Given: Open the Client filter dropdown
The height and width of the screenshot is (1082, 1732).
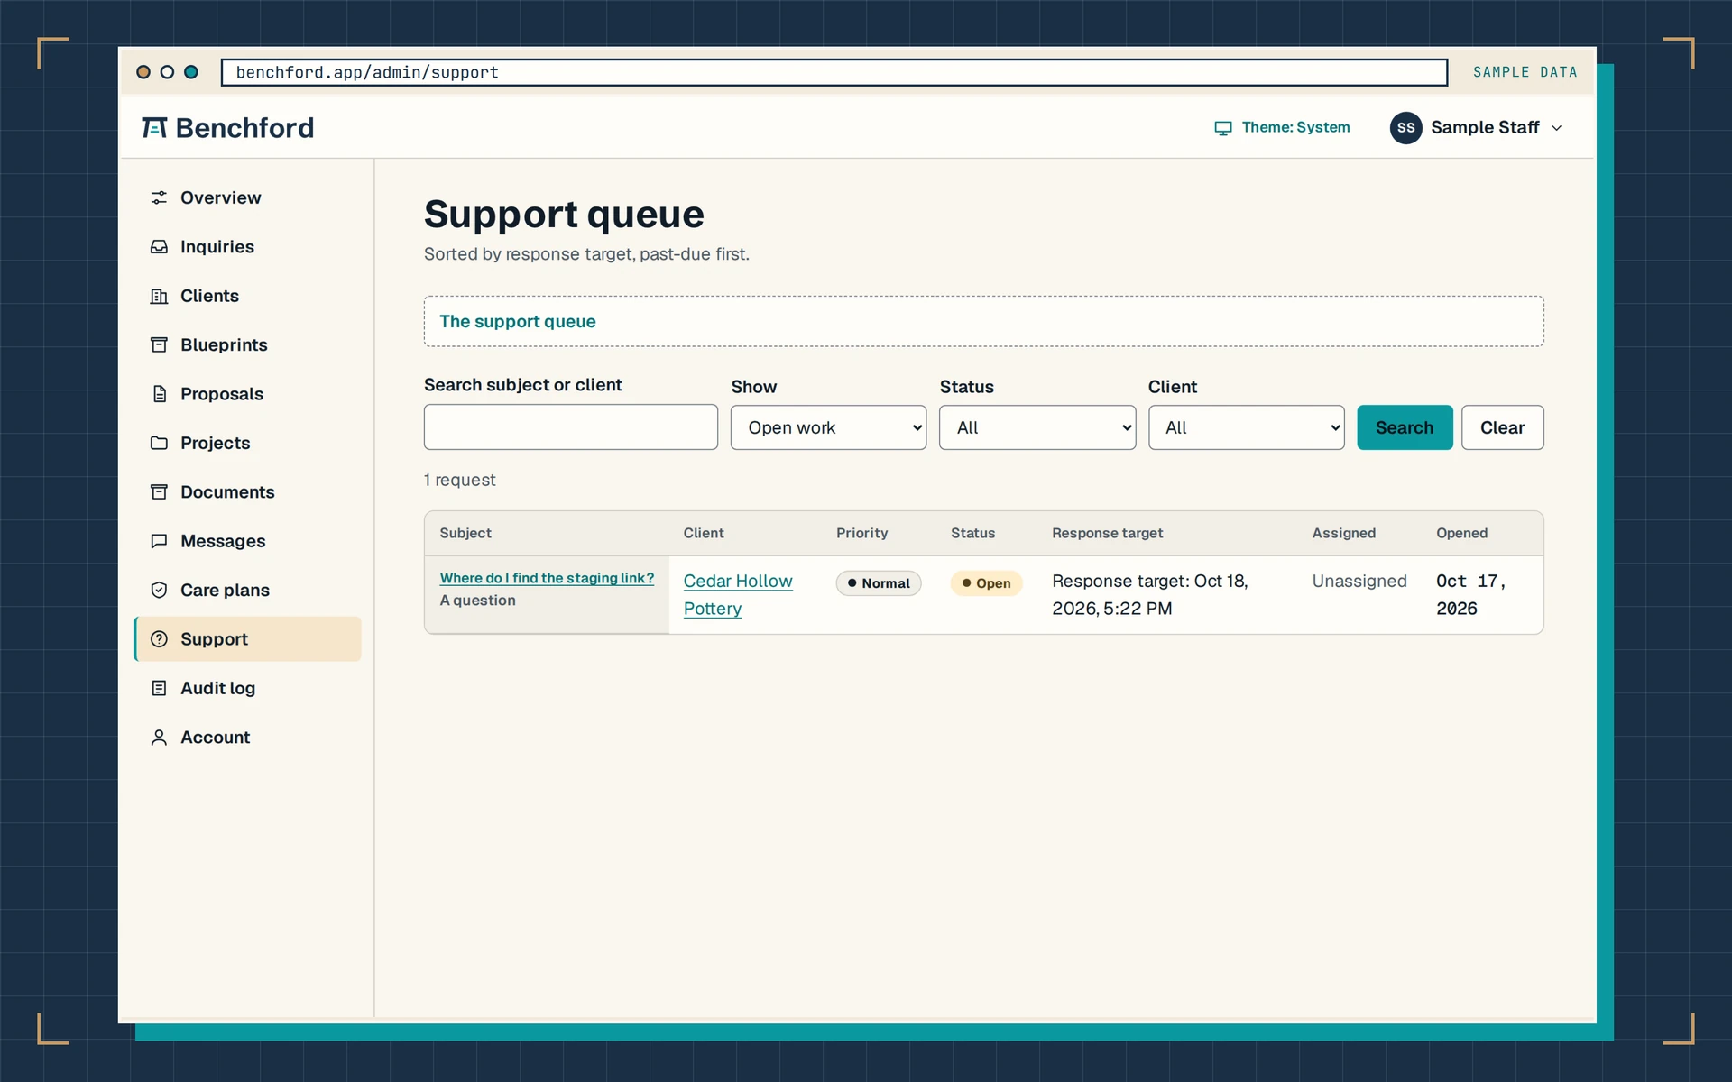Looking at the screenshot, I should tap(1246, 427).
